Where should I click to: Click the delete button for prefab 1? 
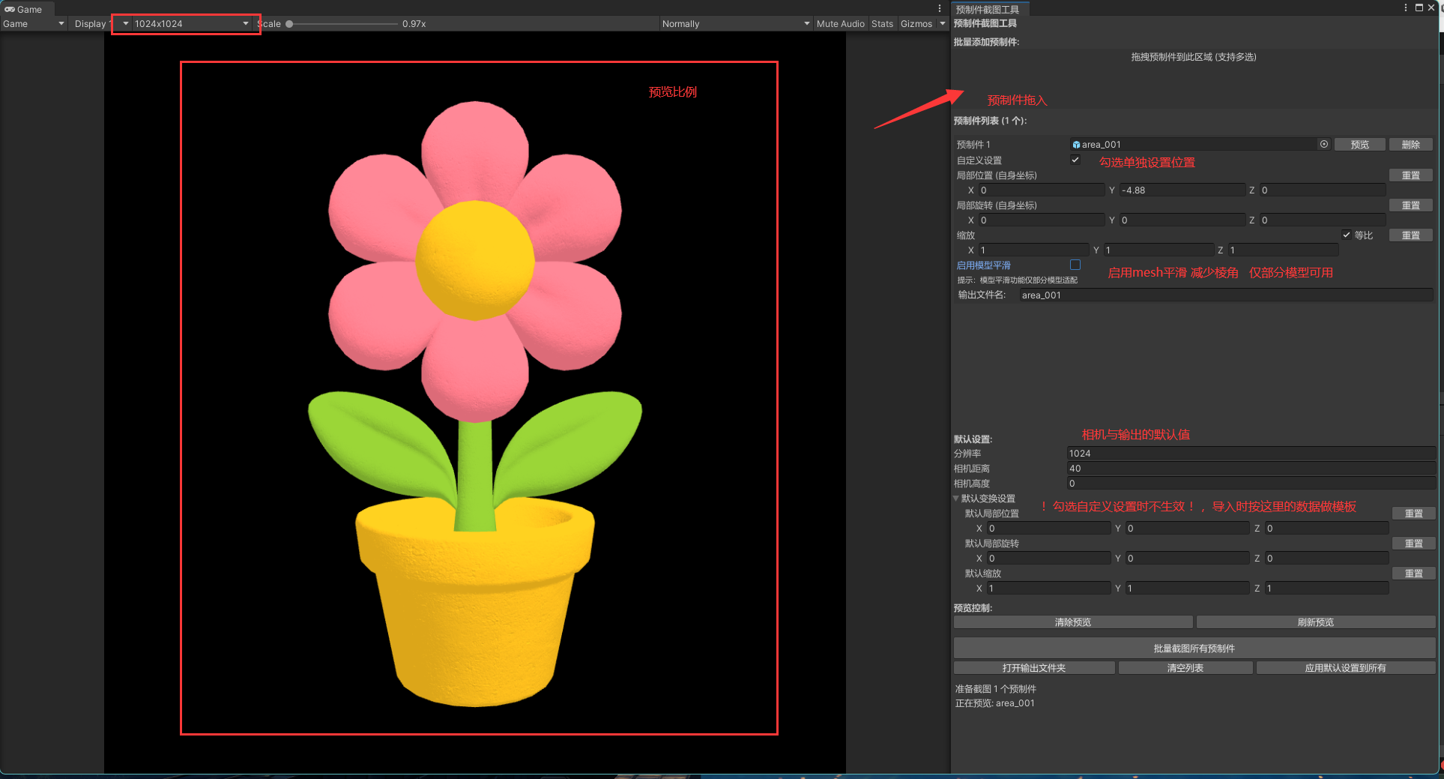pyautogui.click(x=1411, y=145)
